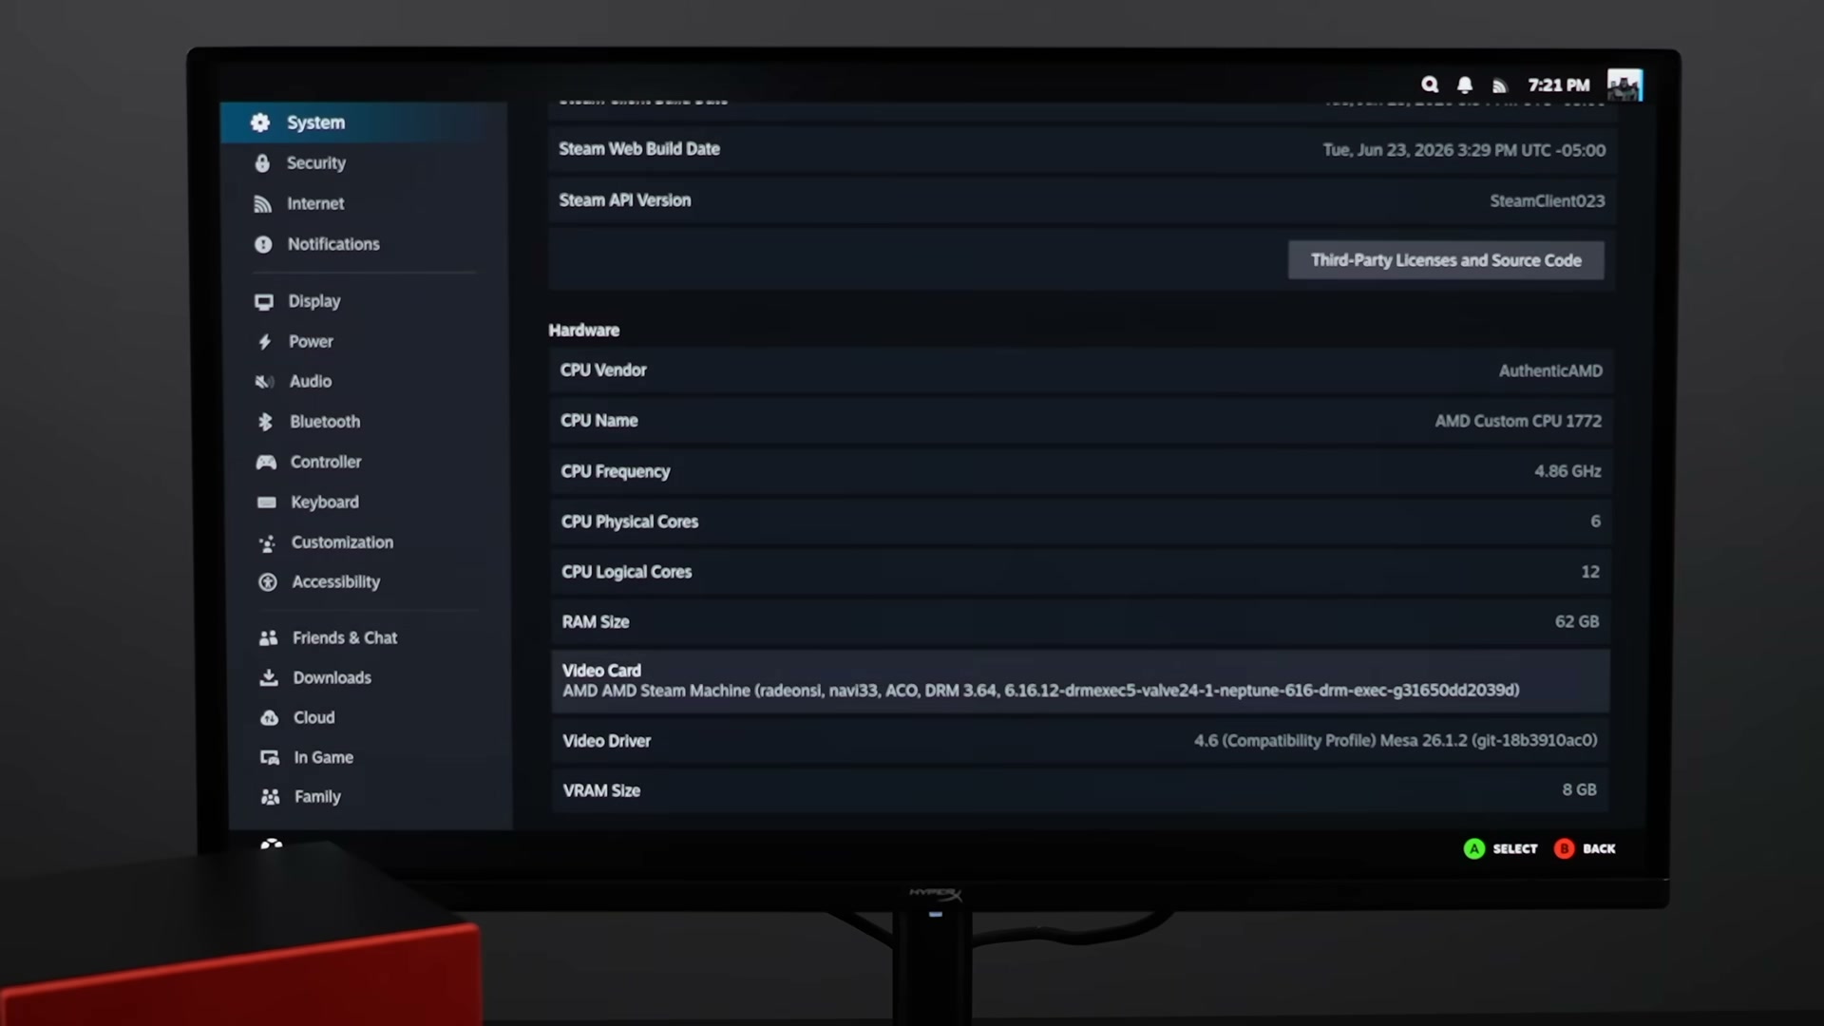Viewport: 1824px width, 1026px height.
Task: Click the 7:21 PM clock
Action: click(x=1559, y=85)
